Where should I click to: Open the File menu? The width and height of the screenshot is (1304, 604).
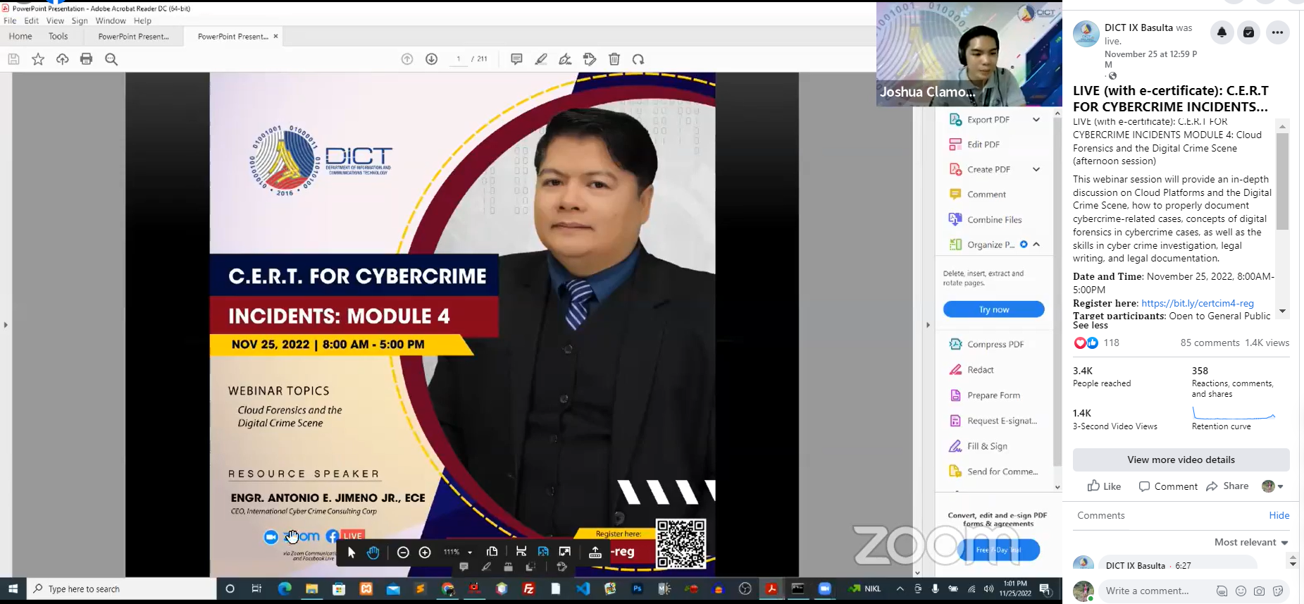click(10, 21)
